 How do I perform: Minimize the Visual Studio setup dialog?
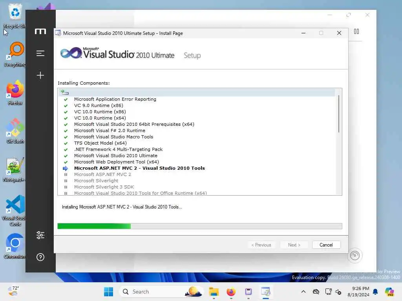(303, 33)
